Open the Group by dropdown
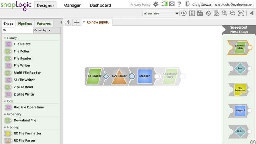The width and height of the screenshot is (256, 144). [x=42, y=31]
